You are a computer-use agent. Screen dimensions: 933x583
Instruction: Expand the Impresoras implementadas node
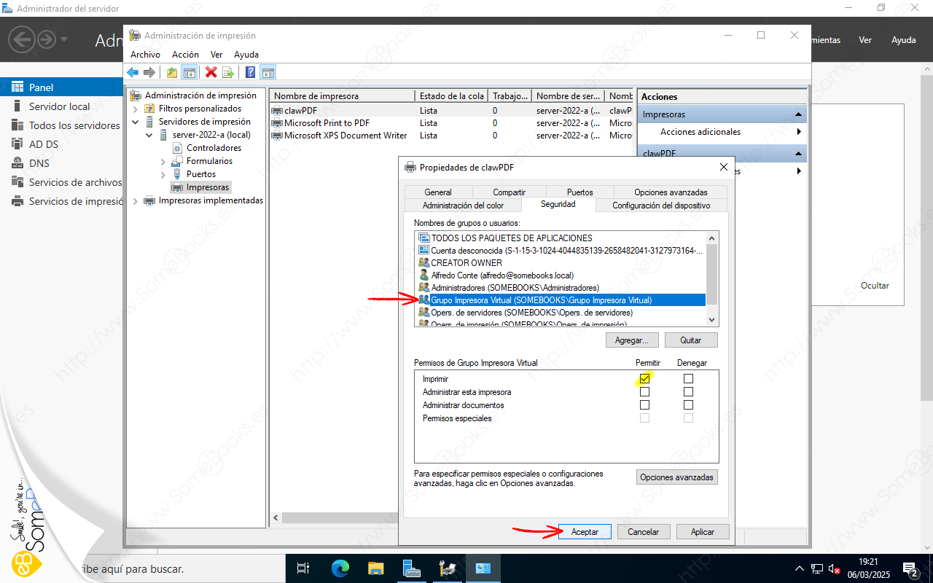136,200
